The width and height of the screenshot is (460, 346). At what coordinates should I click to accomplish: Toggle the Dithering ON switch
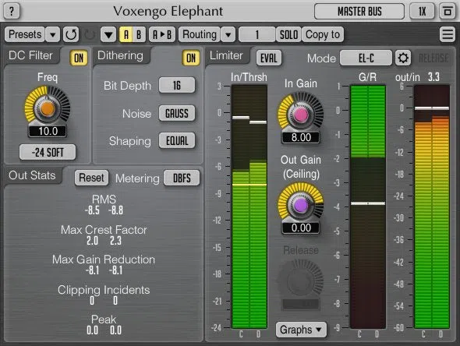tap(191, 58)
